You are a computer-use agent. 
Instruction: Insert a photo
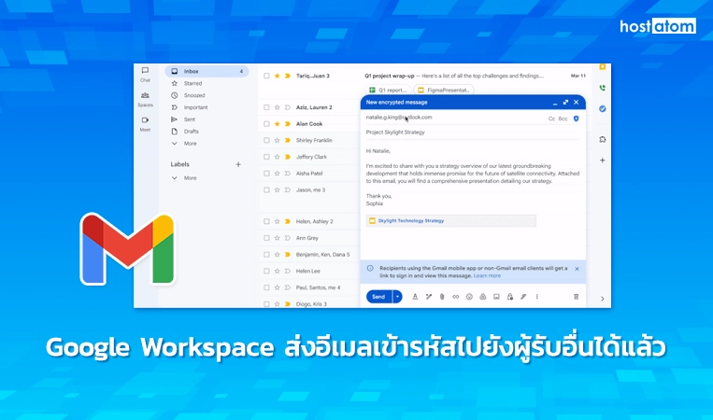click(496, 297)
